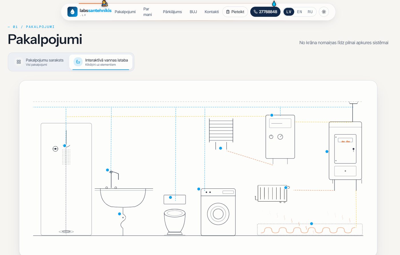The height and width of the screenshot is (255, 400).
Task: Call the 27788848 phone button
Action: 265,12
